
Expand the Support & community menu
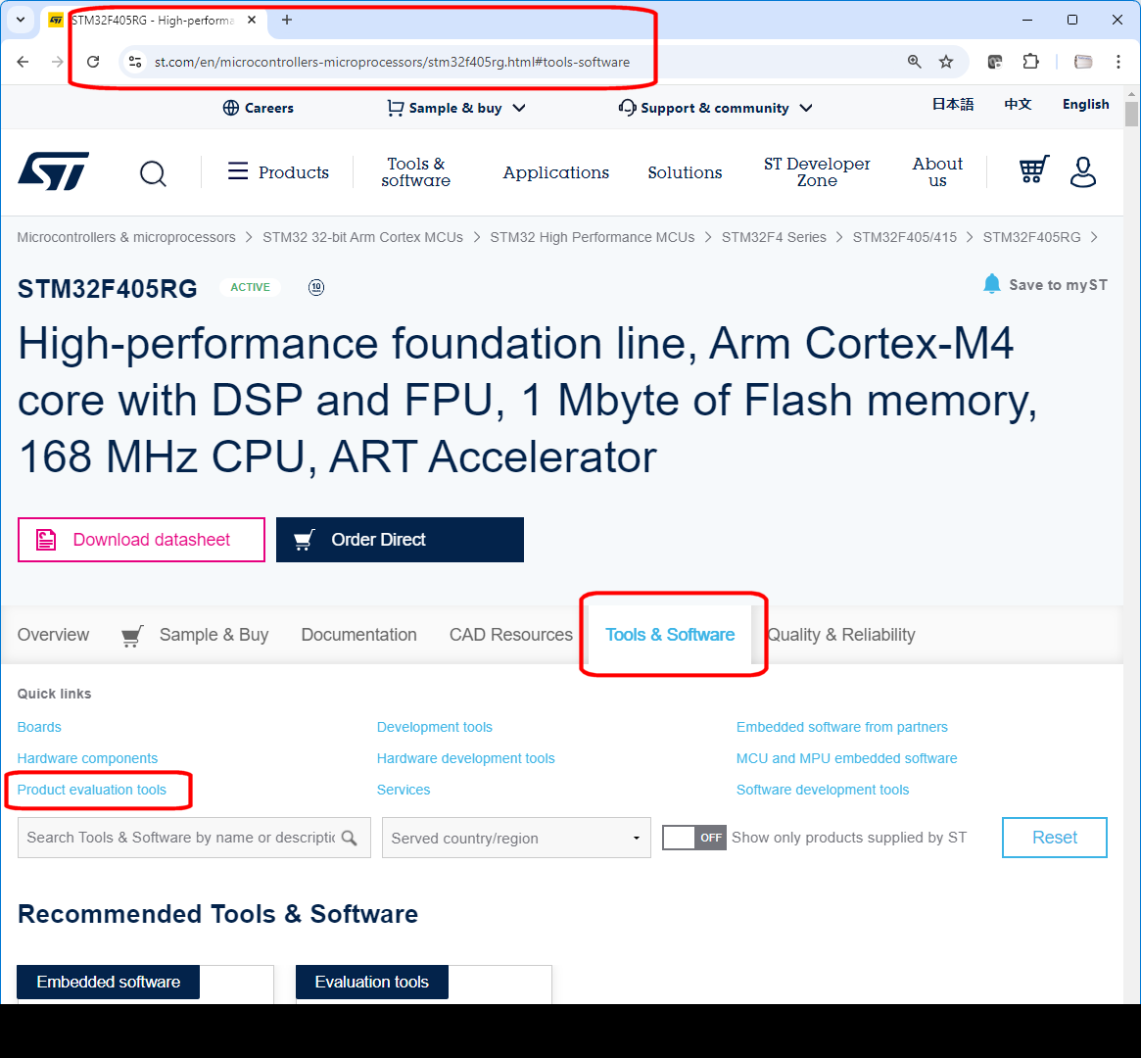(805, 108)
